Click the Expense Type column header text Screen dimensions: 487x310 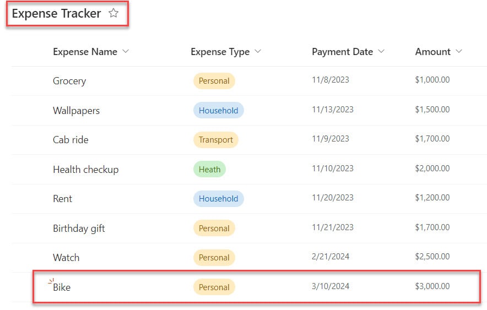coord(220,52)
